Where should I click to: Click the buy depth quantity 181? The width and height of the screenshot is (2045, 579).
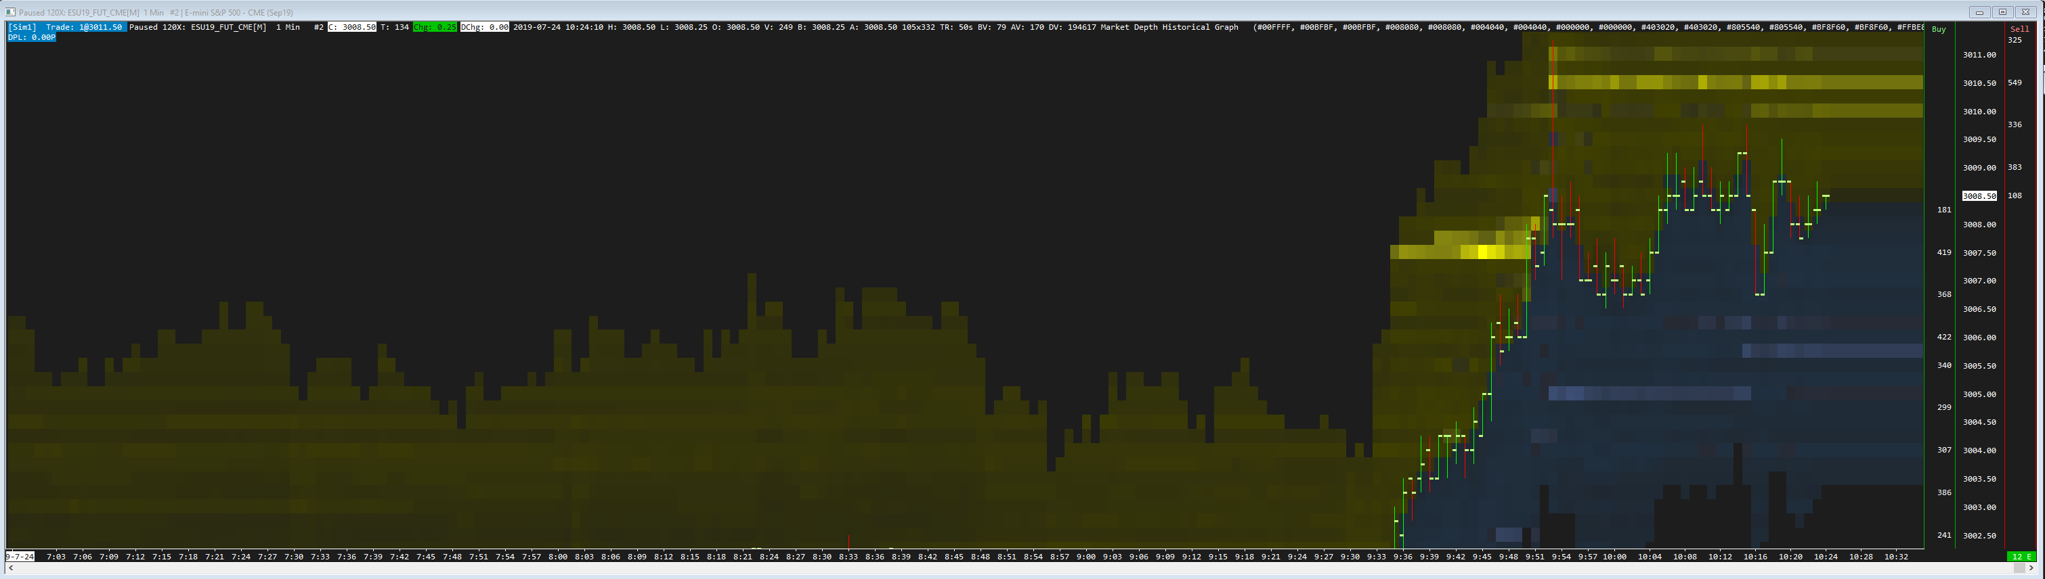[x=1944, y=210]
